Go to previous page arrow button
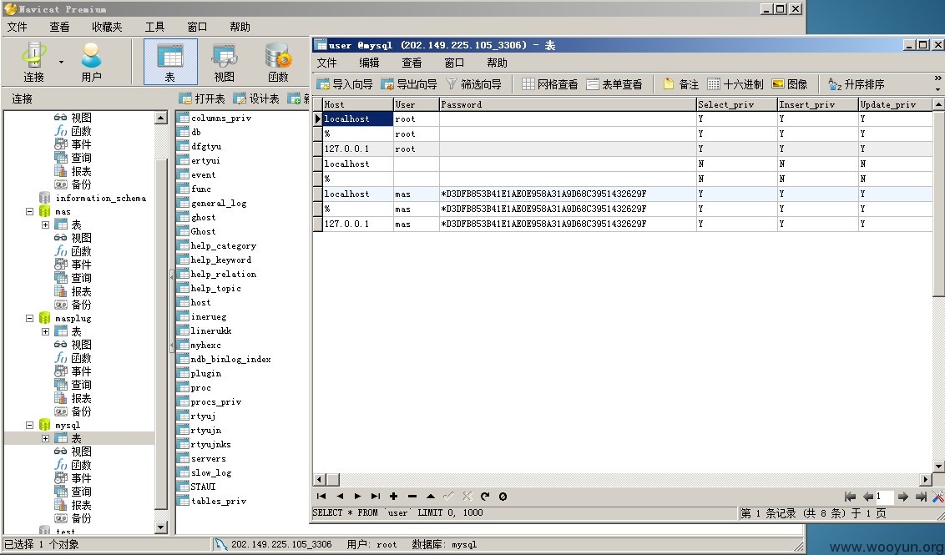945x555 pixels. [x=868, y=497]
